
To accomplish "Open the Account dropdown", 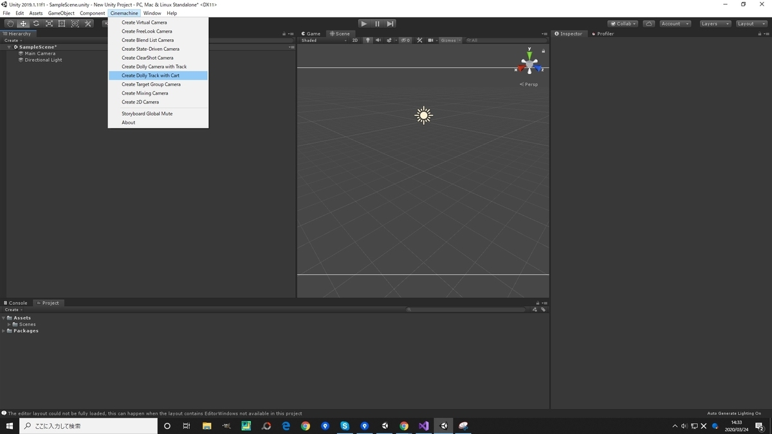I will pyautogui.click(x=675, y=24).
